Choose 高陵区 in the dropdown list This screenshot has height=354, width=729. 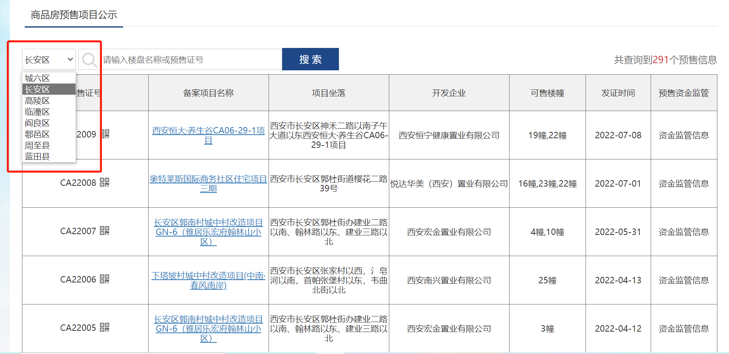coord(38,101)
